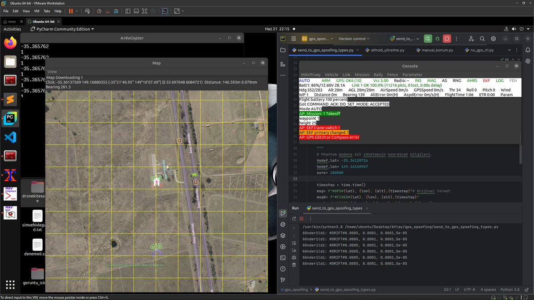Click the View menu in Map window
Viewport: 534px width, 300px height.
click(x=52, y=72)
